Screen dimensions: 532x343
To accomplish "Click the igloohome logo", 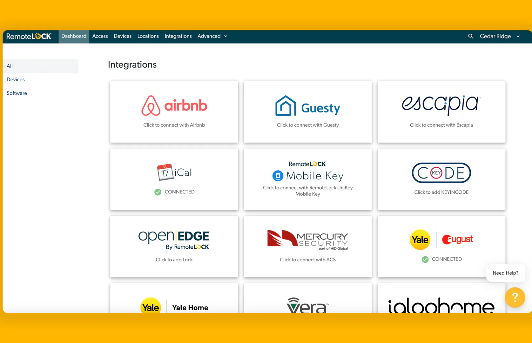I will coord(441,306).
